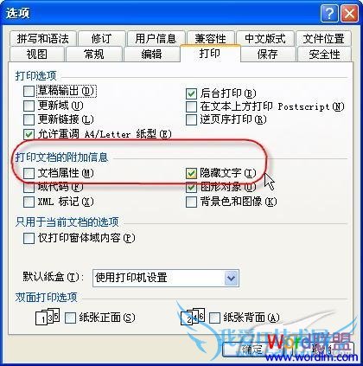
Task: Check the 文档属性 box
Action: coord(29,173)
